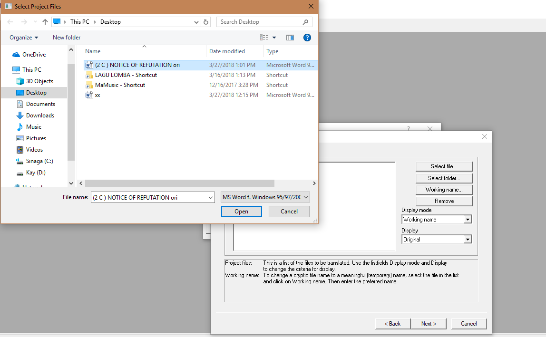This screenshot has width=546, height=337.
Task: Click Select file... in wizard dialog
Action: pyautogui.click(x=444, y=166)
